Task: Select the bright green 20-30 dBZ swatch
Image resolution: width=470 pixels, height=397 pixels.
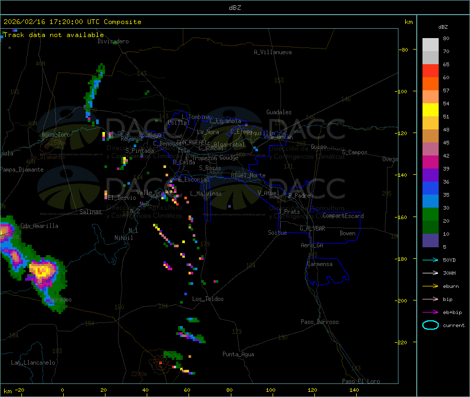Action: click(430, 214)
